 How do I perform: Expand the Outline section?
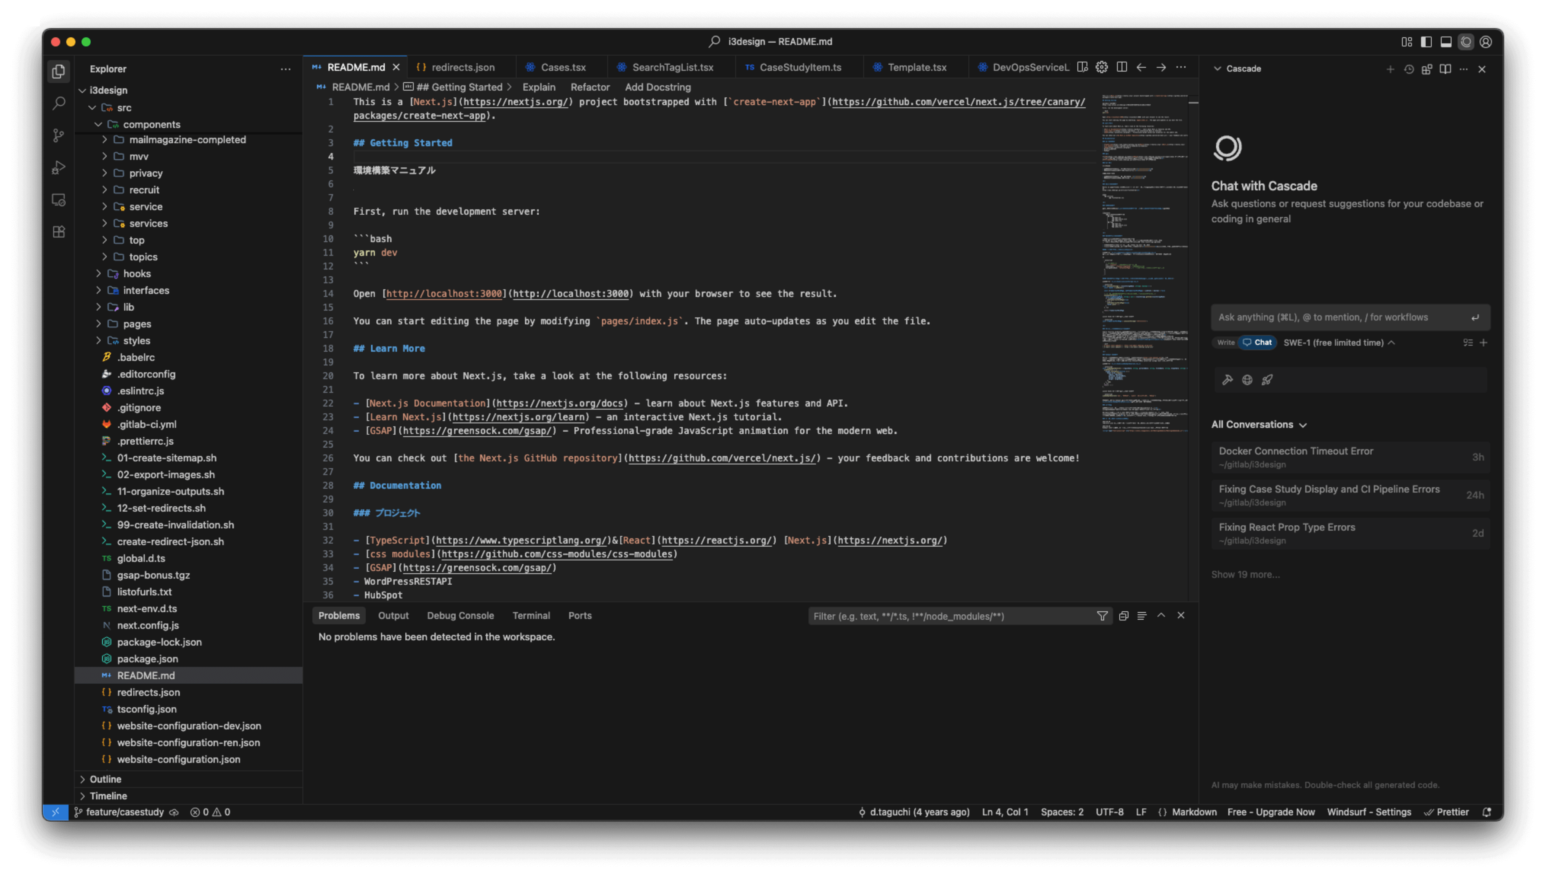(x=105, y=779)
